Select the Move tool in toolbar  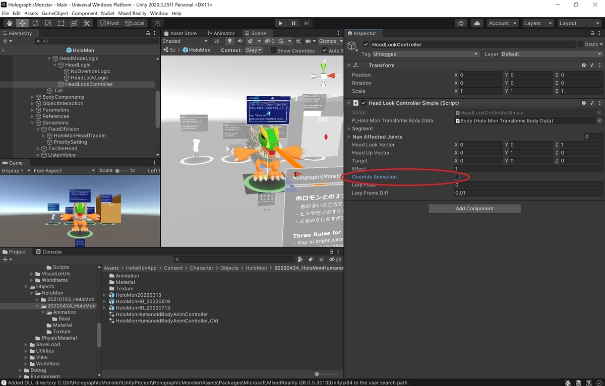tap(23, 23)
